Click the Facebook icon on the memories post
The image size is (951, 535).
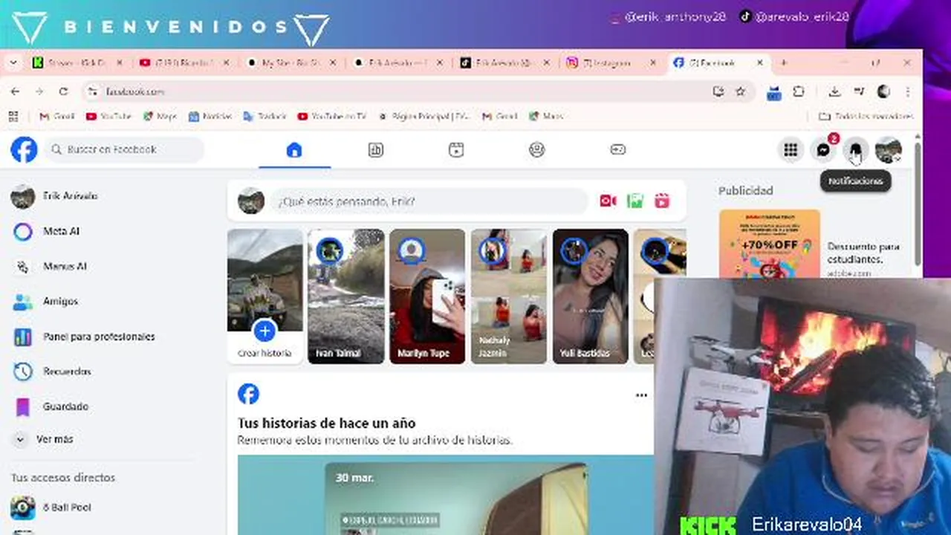click(248, 394)
